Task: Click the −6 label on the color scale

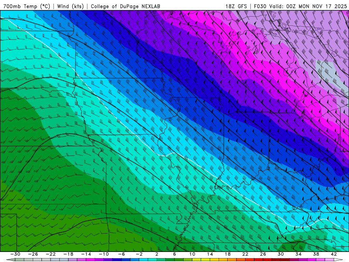Action: [x=122, y=254]
